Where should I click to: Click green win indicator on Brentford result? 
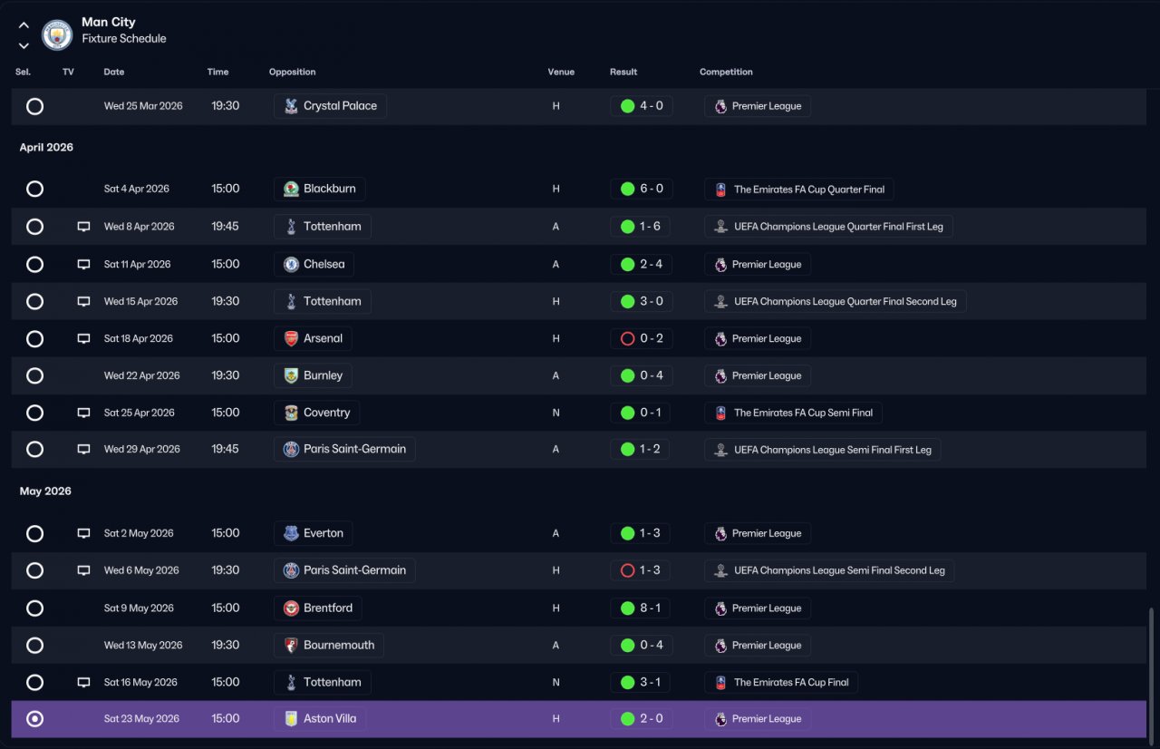point(627,608)
